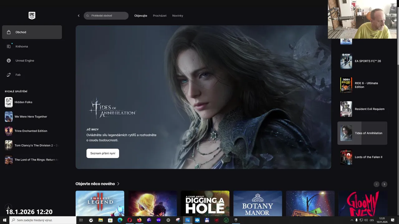The width and height of the screenshot is (399, 224).
Task: Advance discover row with next arrow
Action: pyautogui.click(x=384, y=184)
